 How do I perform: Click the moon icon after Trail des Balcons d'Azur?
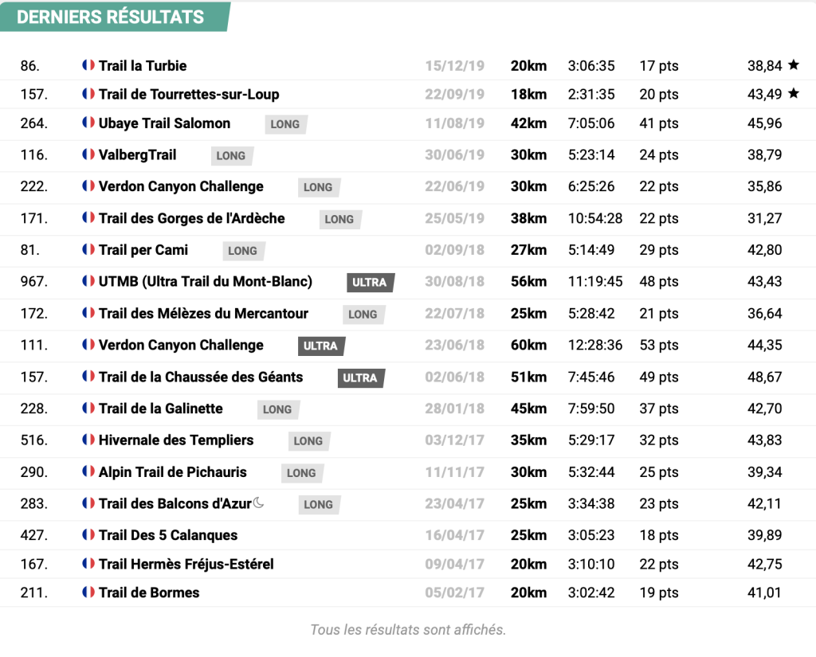pyautogui.click(x=258, y=503)
